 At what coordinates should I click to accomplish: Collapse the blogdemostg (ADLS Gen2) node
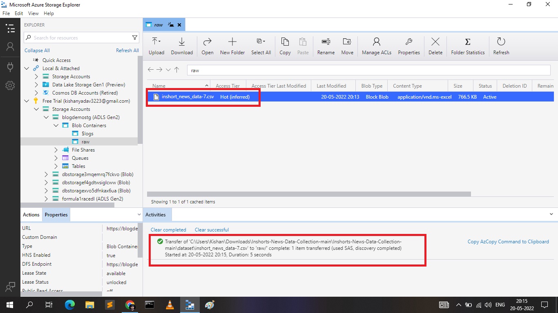[x=46, y=117]
